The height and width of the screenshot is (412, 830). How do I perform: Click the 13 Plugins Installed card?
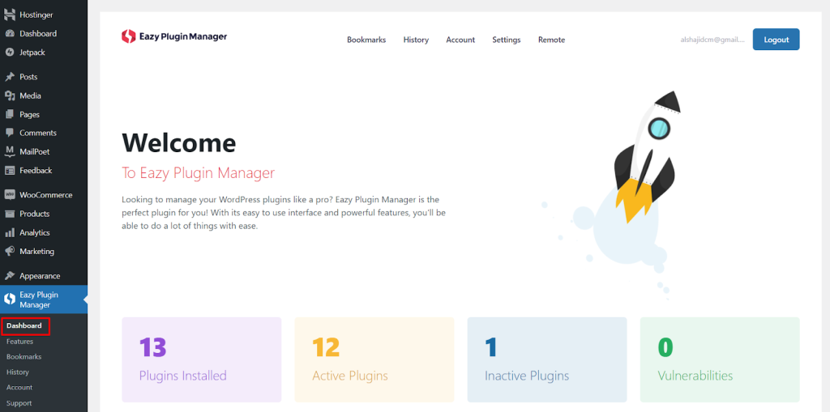[202, 359]
